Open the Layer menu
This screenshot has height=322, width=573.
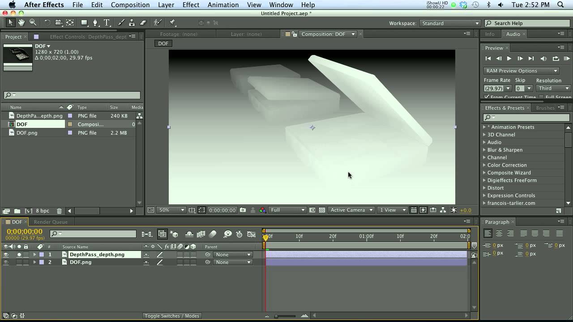[x=166, y=4]
